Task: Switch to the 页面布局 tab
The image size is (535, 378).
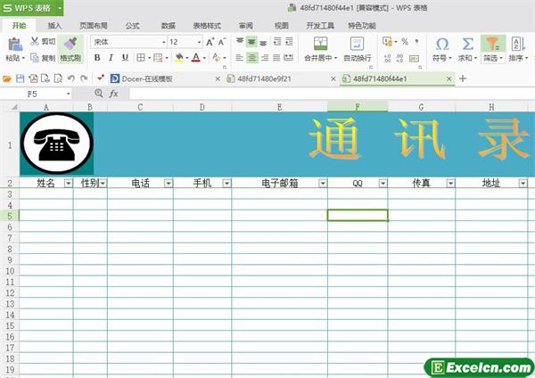Action: [x=94, y=26]
